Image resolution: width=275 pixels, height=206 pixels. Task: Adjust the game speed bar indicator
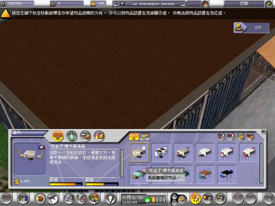[159, 199]
